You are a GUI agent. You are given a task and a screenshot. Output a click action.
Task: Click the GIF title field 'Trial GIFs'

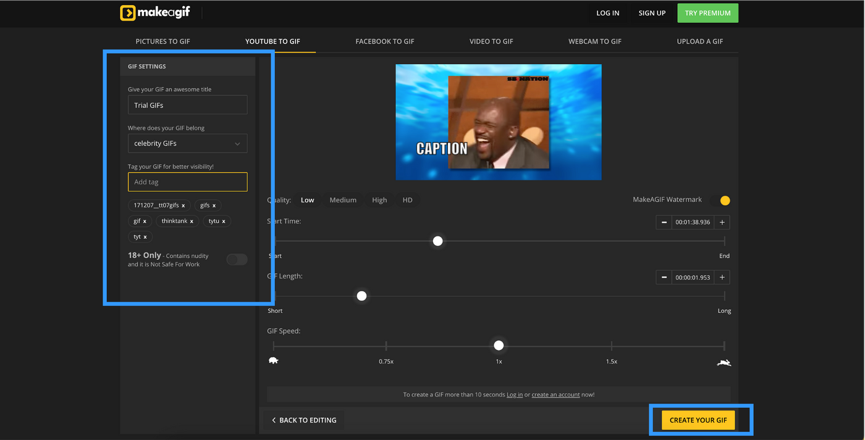pos(188,105)
